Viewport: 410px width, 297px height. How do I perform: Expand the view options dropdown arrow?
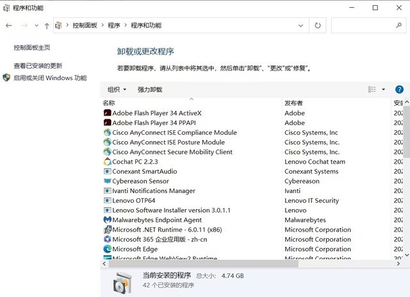383,90
